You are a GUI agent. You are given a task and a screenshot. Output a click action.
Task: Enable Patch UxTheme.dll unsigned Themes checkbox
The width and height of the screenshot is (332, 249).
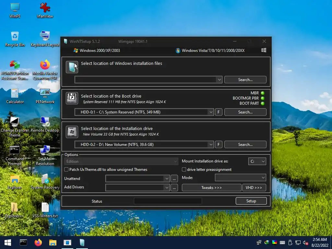click(66, 169)
